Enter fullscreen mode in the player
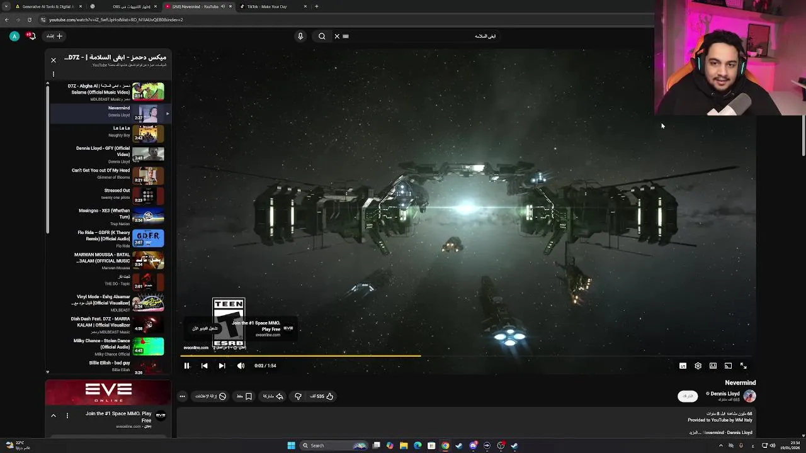 pyautogui.click(x=743, y=366)
